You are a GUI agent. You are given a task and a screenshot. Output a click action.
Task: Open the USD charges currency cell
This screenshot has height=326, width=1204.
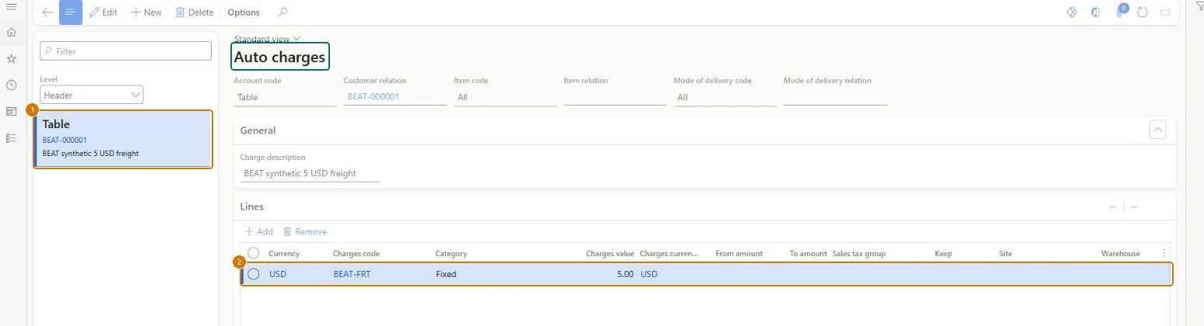pos(649,274)
